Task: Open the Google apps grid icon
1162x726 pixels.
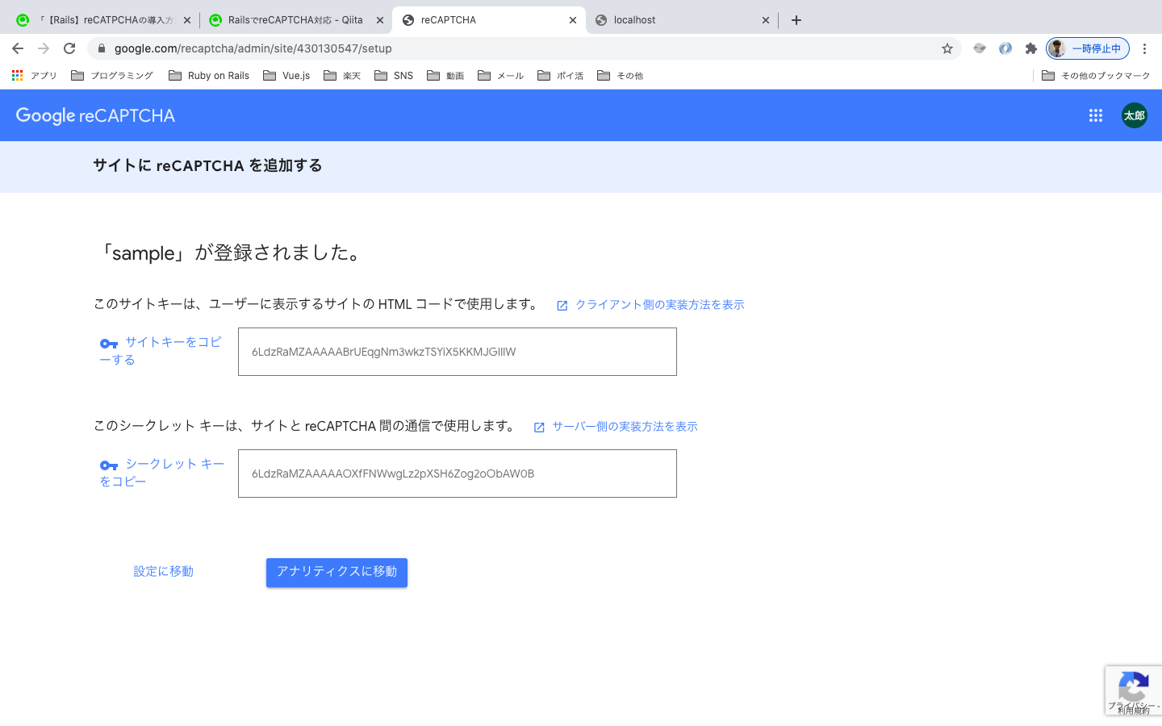Action: tap(1096, 115)
